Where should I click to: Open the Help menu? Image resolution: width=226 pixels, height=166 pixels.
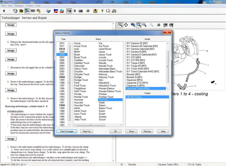pyautogui.click(x=38, y=6)
